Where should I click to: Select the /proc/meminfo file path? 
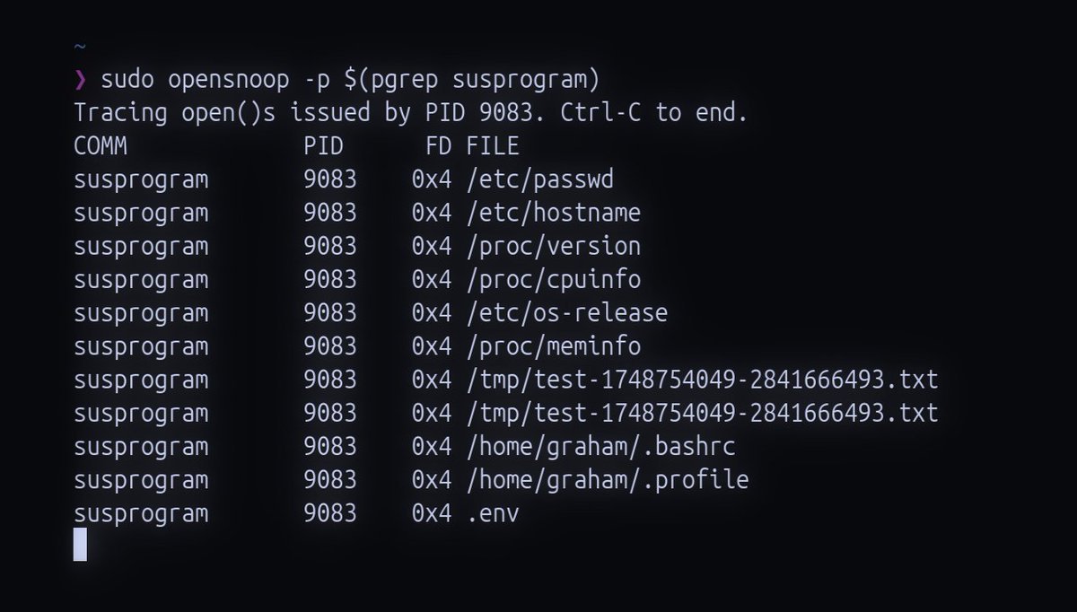tap(554, 346)
